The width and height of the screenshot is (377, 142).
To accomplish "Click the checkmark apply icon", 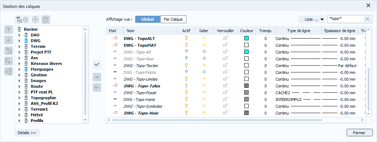I will (x=97, y=65).
